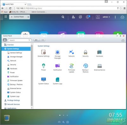Open the Firmware Update icon

pyautogui.click(x=71, y=66)
